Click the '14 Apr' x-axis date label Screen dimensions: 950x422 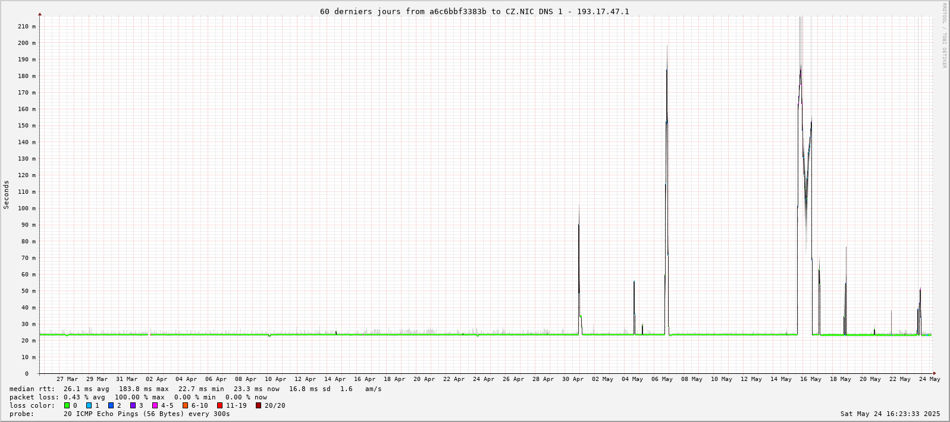coord(335,379)
